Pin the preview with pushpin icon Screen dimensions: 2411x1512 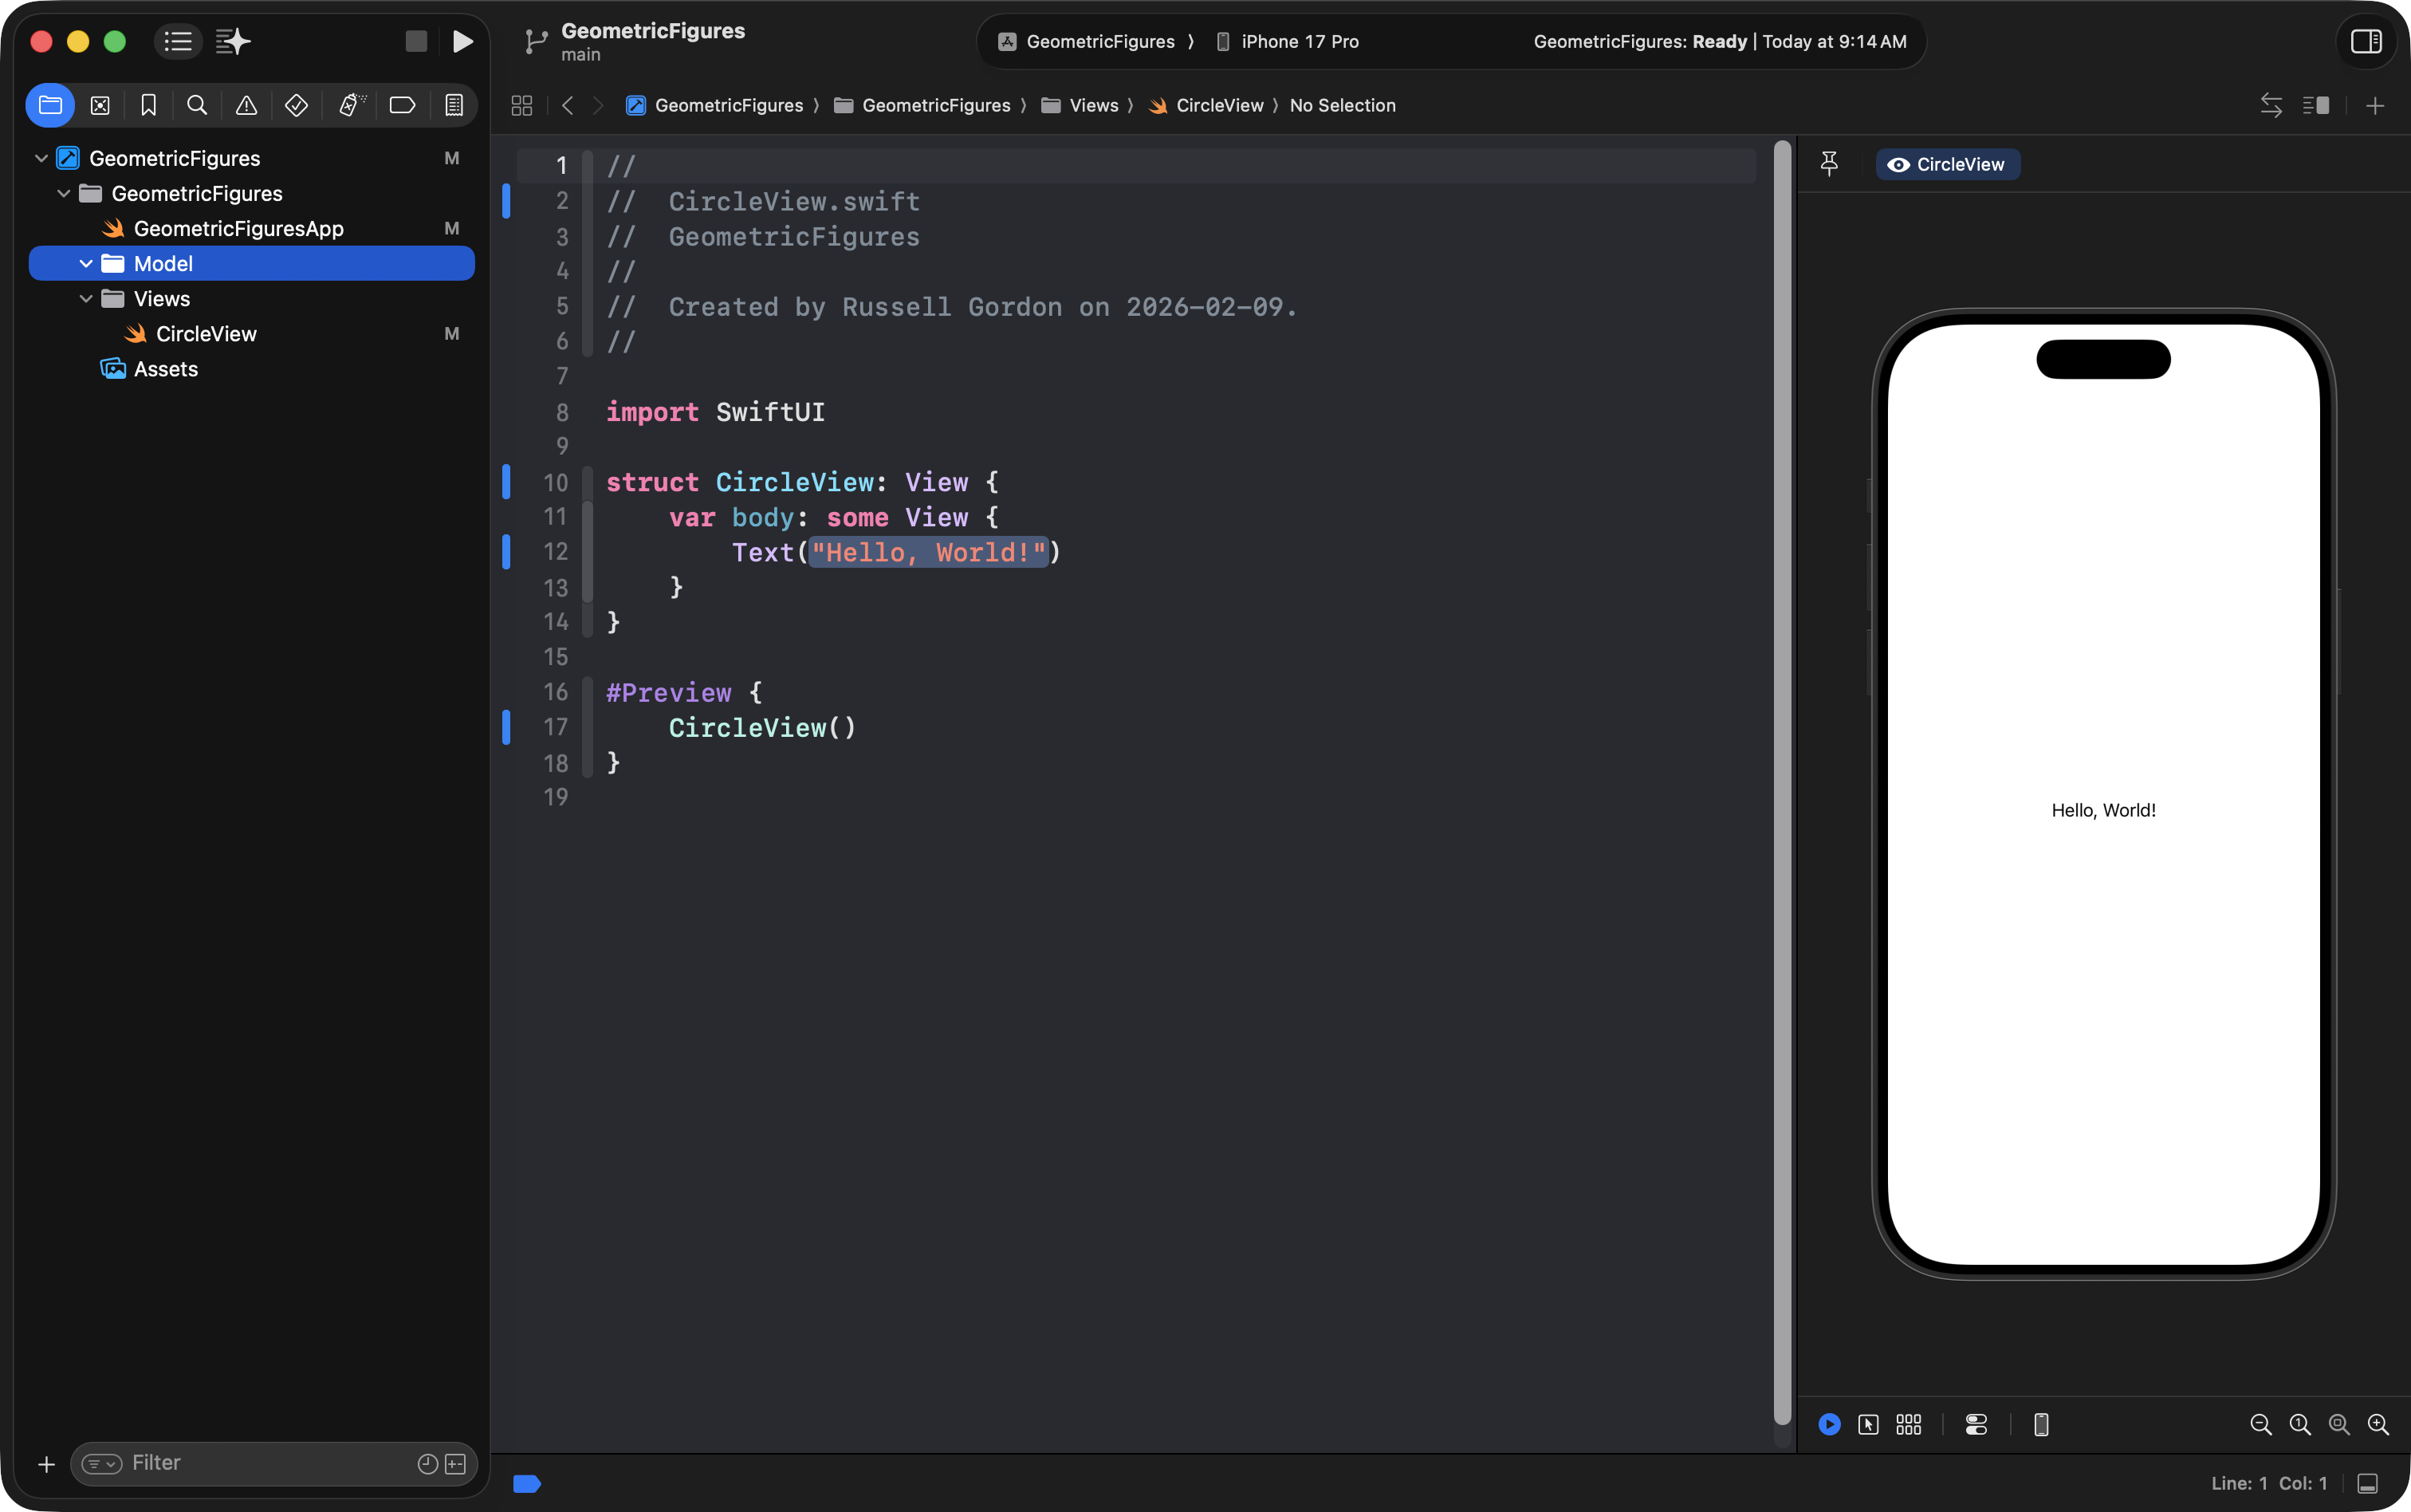coord(1828,164)
